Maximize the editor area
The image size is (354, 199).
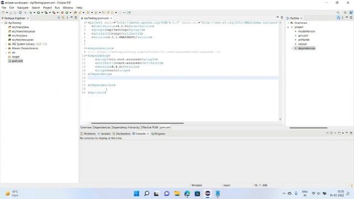[282, 17]
